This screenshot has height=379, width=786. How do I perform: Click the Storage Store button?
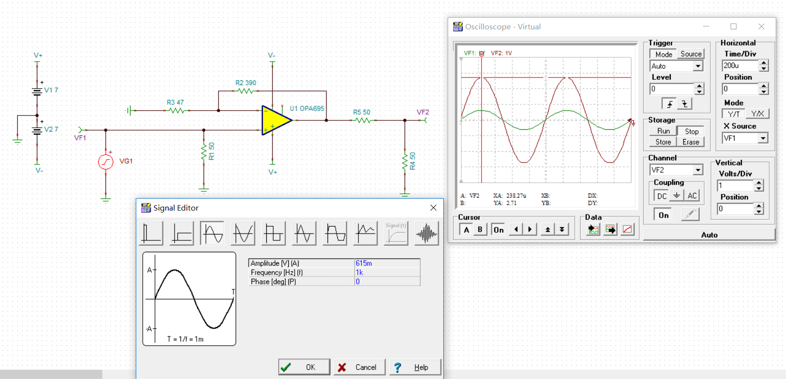click(663, 142)
